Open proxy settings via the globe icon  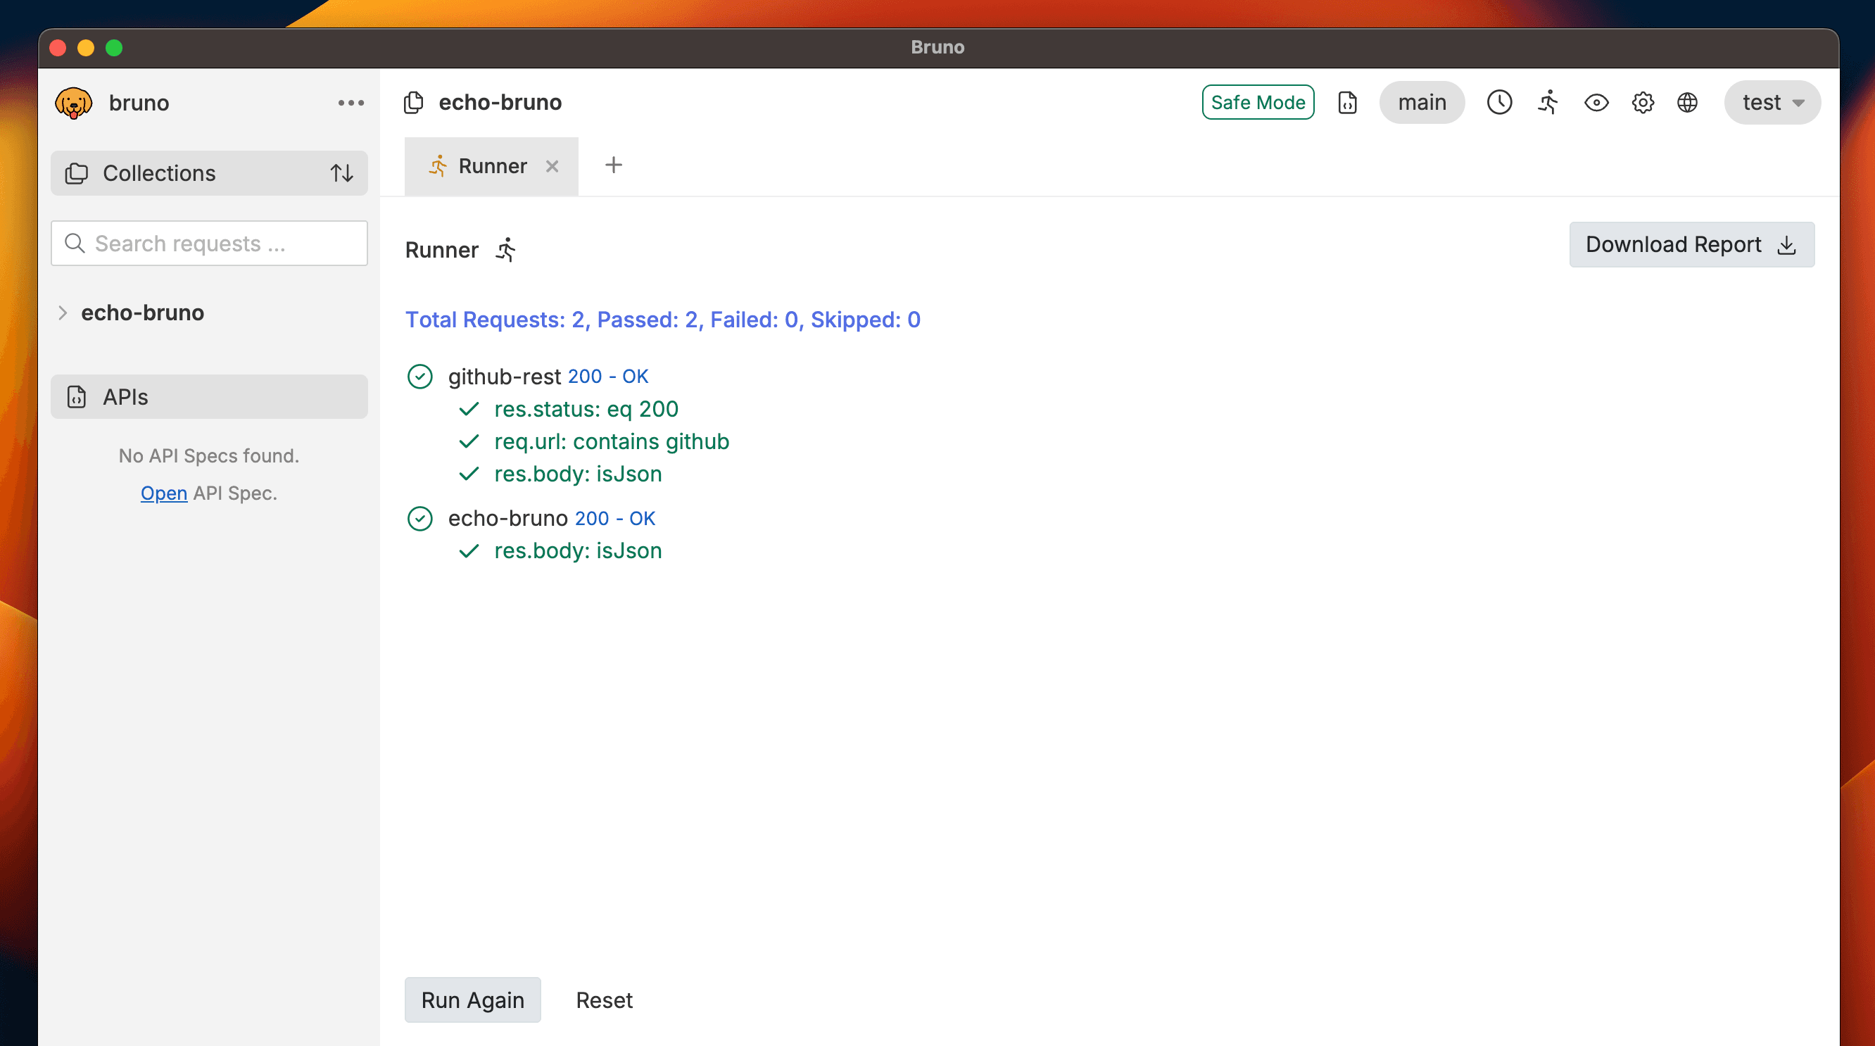(1688, 103)
